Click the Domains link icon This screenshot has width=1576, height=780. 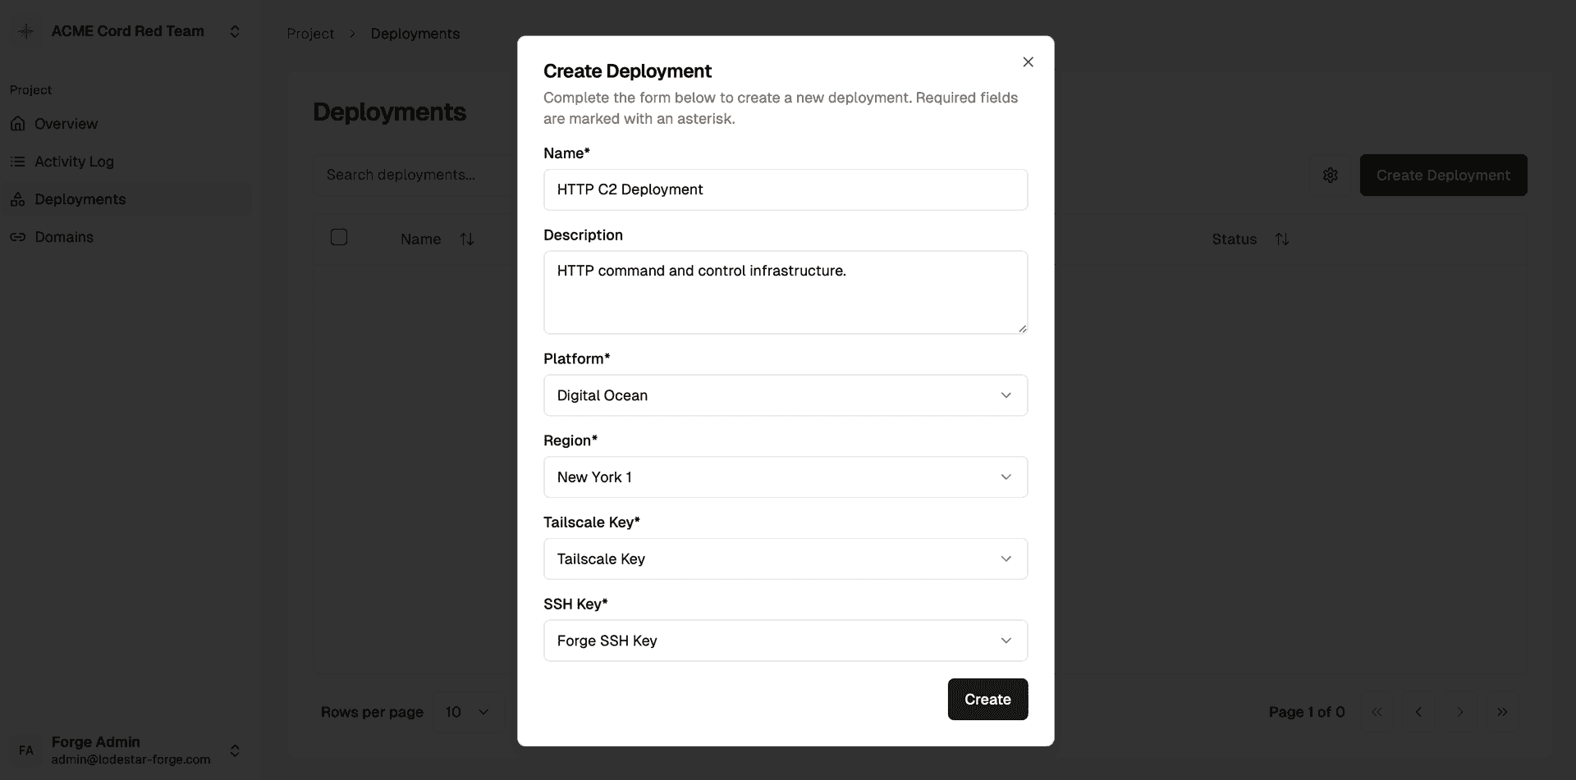tap(17, 237)
